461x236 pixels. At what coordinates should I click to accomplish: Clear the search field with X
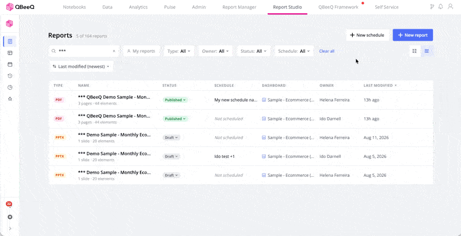pos(114,51)
